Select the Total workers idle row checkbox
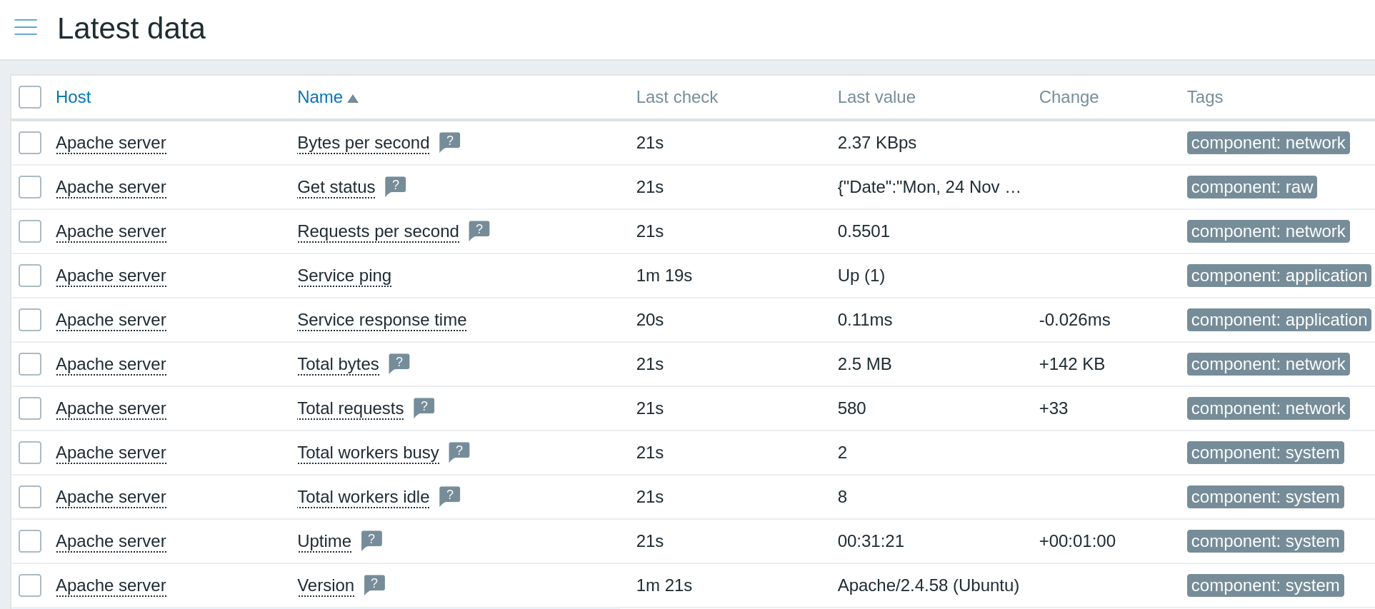This screenshot has width=1375, height=609. tap(30, 497)
